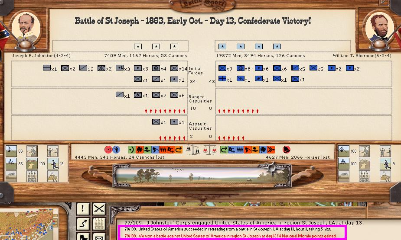Click the Confederate infantry x14 unit icon
Screen dimensions: 401x240
point(174,69)
